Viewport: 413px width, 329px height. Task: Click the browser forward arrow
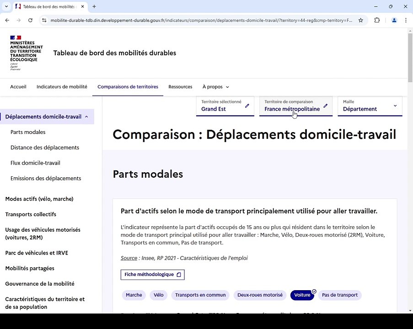(18, 20)
